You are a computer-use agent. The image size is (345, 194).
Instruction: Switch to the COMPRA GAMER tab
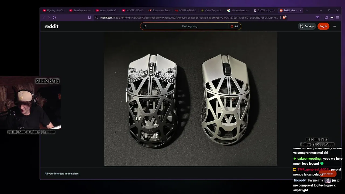point(186,11)
